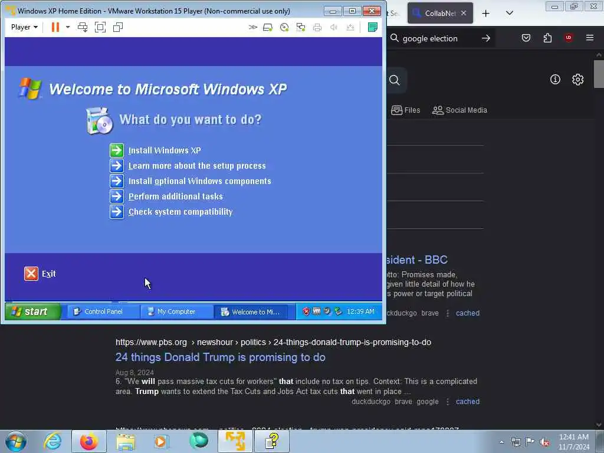Click the Install Windows XP arrow icon
This screenshot has width=604, height=453.
coord(117,150)
